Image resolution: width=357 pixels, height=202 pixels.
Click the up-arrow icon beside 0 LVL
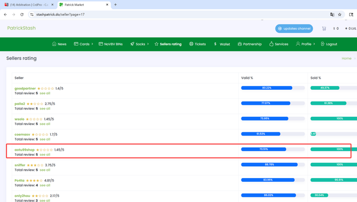point(346,28)
